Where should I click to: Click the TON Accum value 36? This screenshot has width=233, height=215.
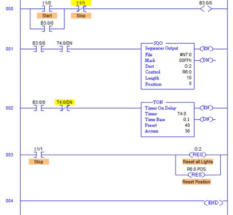tap(187, 131)
